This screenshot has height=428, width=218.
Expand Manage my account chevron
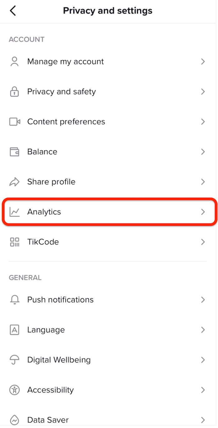(203, 61)
